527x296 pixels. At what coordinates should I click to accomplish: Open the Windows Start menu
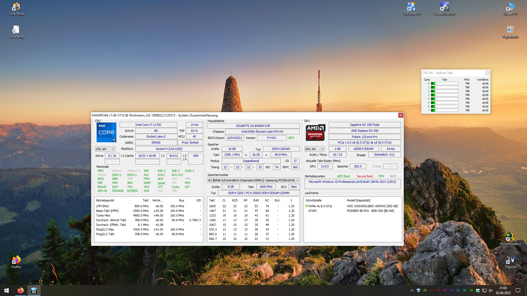[x=7, y=291]
